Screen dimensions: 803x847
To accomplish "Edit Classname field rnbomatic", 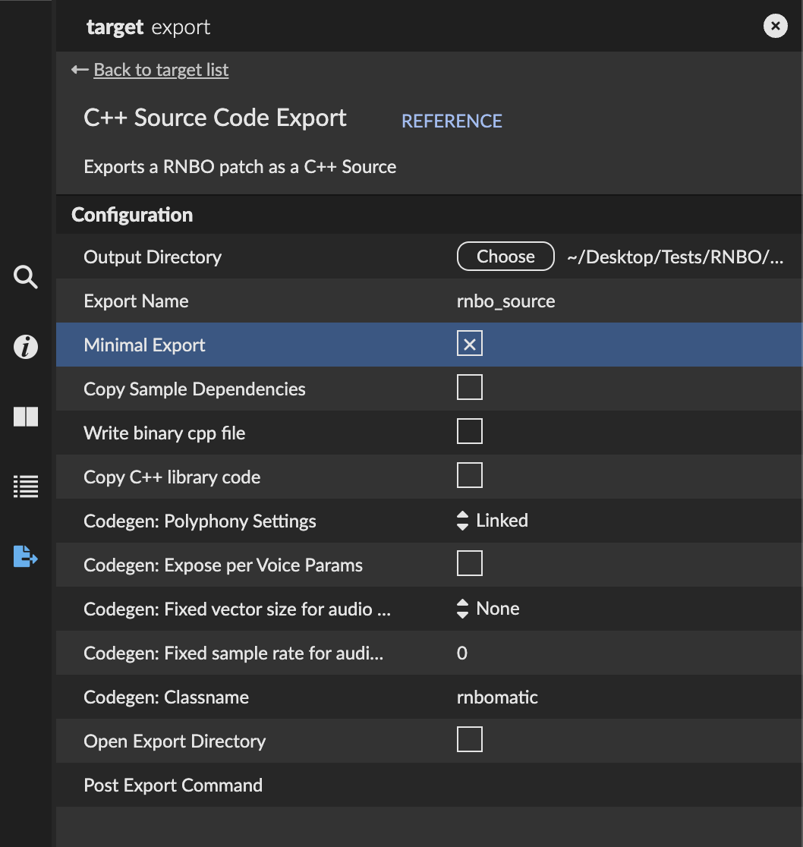I will click(x=497, y=697).
